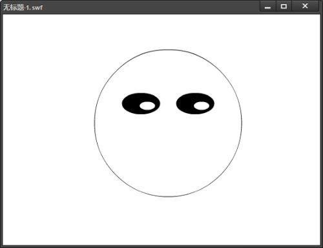
Task: Minimize the 无标题-1.swf player window
Action: [267, 6]
